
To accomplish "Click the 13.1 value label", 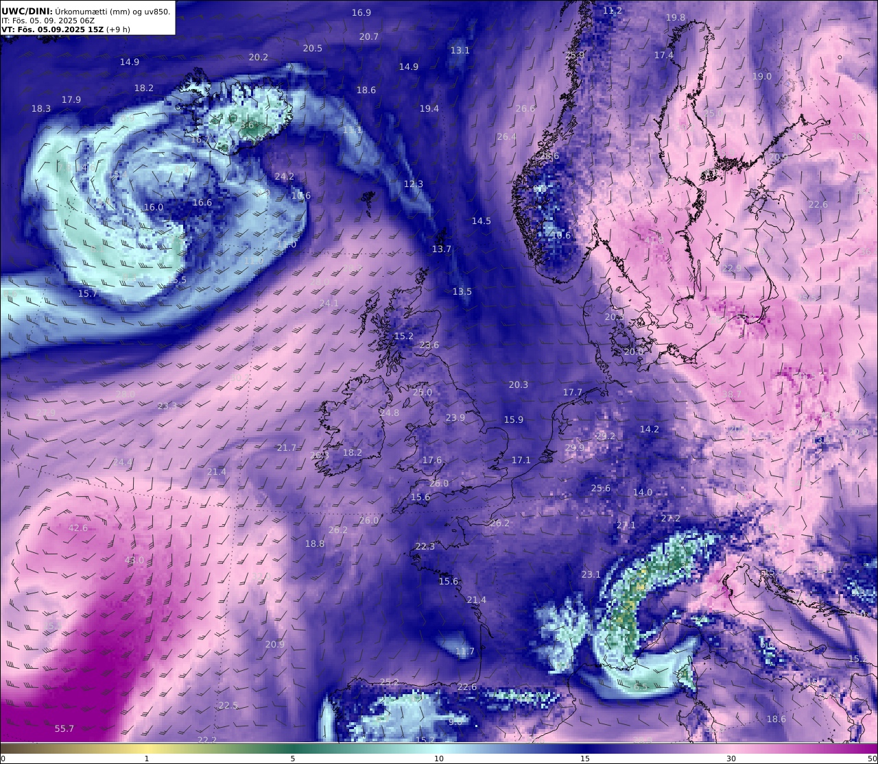I will pyautogui.click(x=460, y=50).
